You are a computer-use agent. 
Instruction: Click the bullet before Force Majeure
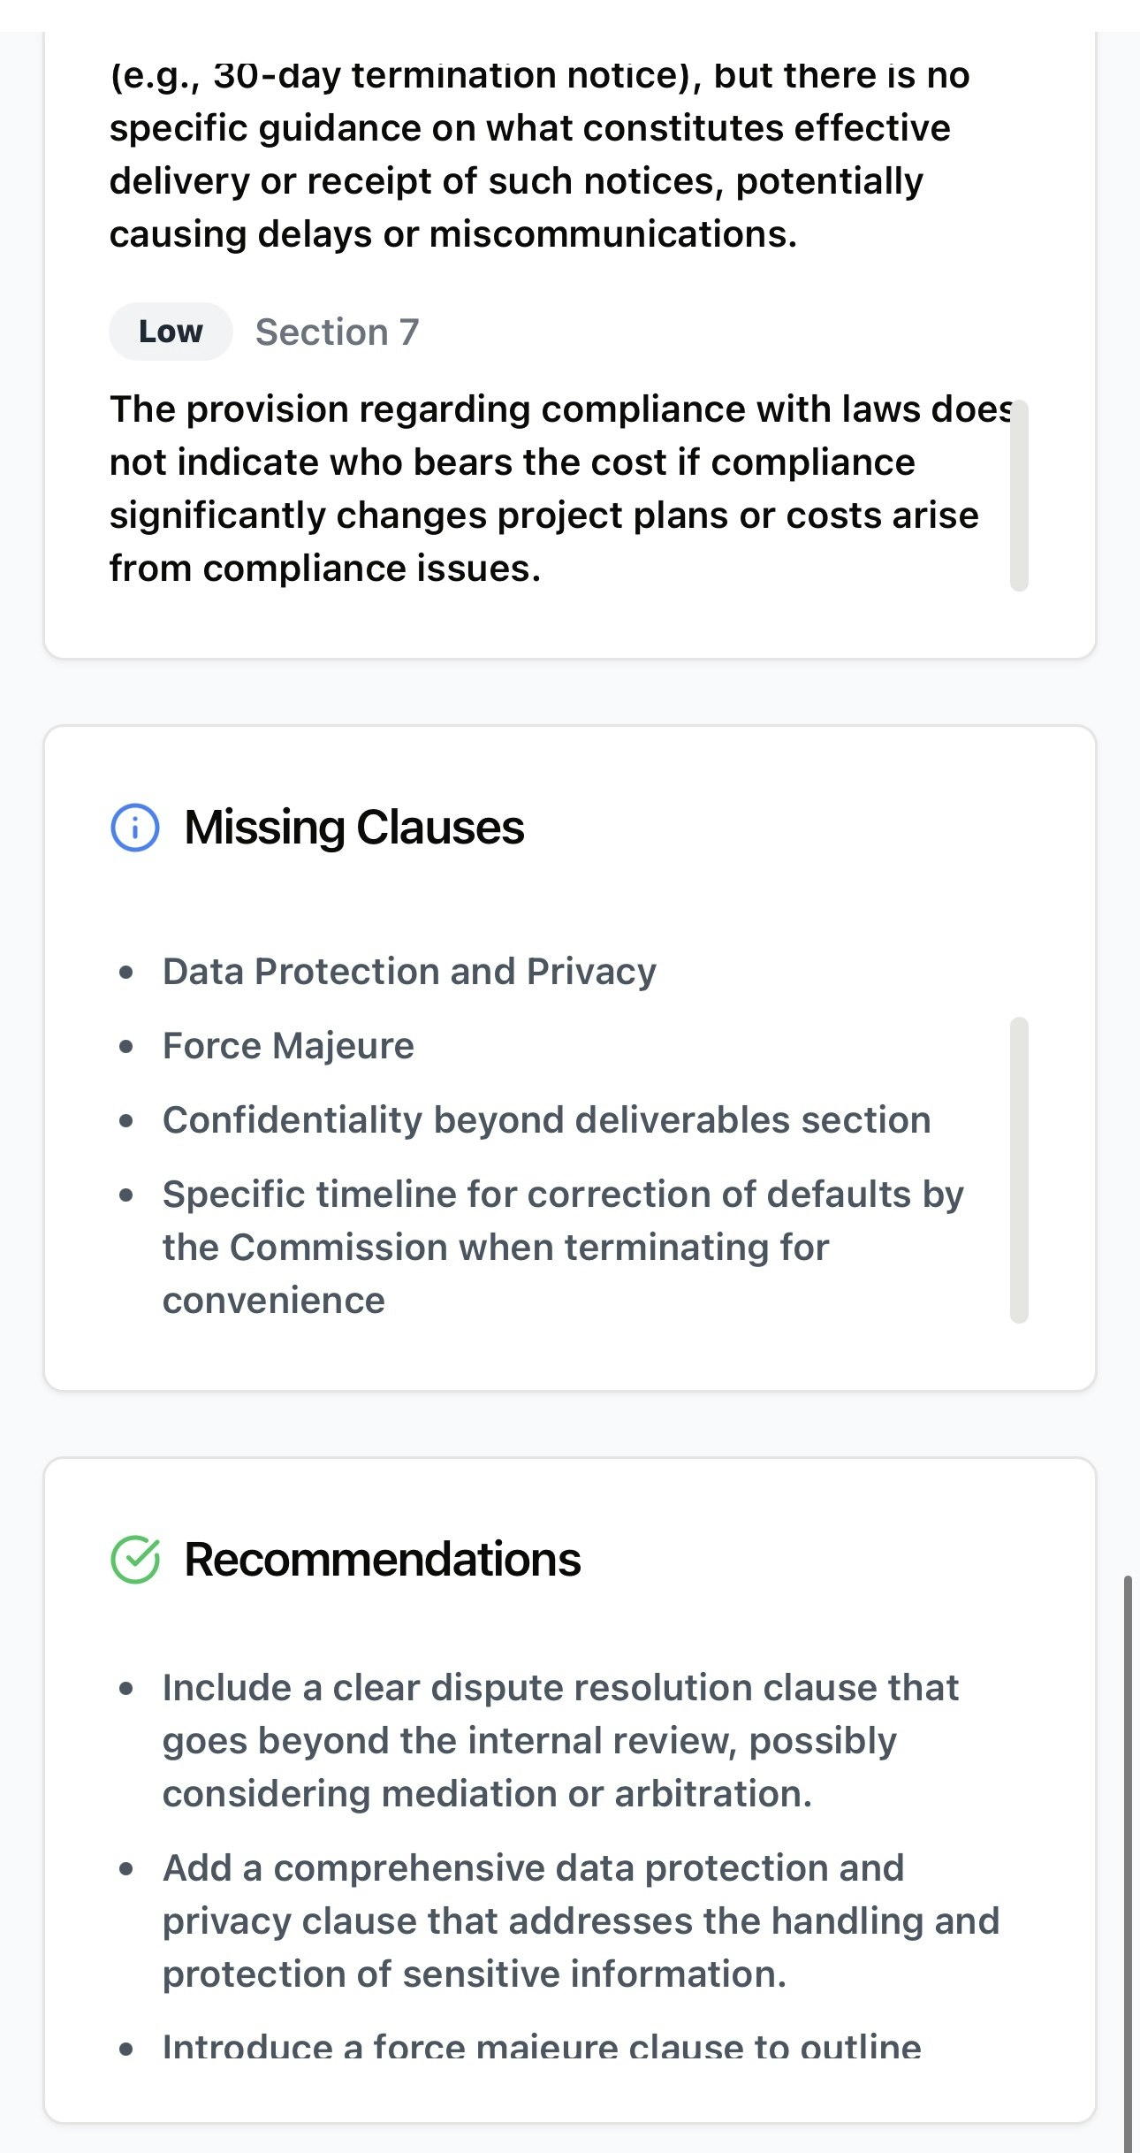pyautogui.click(x=126, y=1047)
